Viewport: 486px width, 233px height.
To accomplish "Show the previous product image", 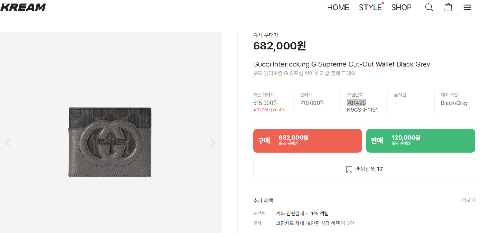I will pyautogui.click(x=8, y=143).
